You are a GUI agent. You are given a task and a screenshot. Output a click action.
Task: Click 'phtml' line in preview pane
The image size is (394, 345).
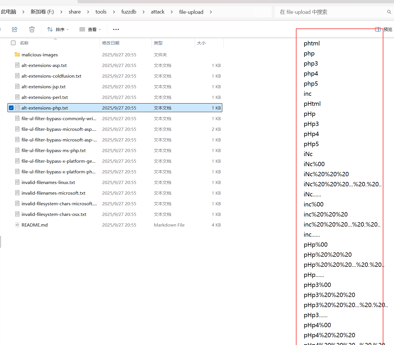[312, 43]
